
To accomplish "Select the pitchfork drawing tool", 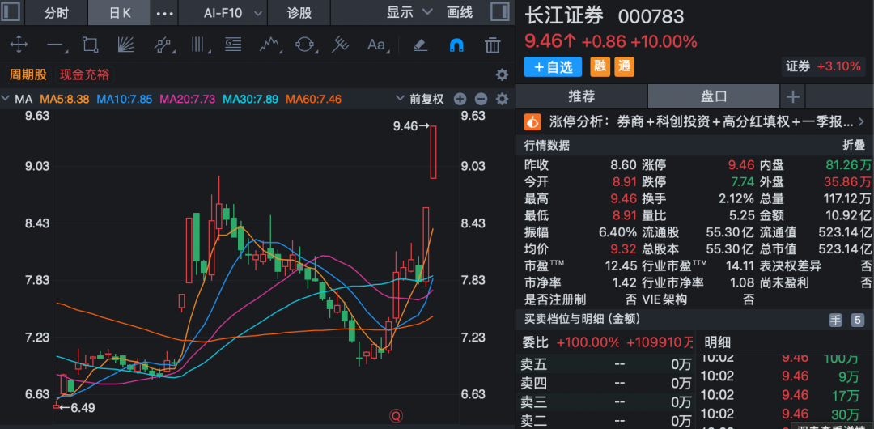I will [x=340, y=45].
